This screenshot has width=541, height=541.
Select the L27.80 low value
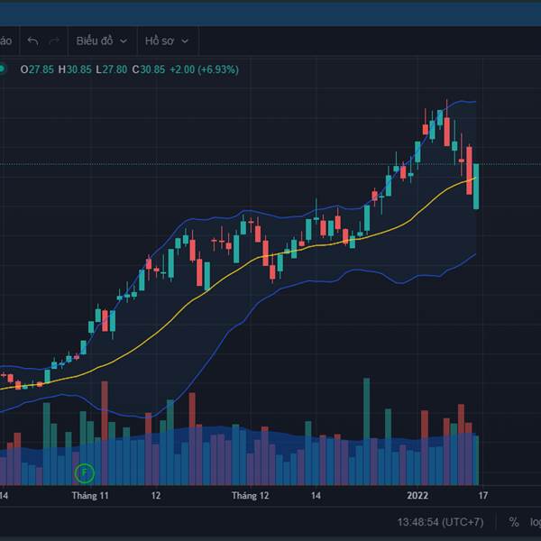[112, 69]
